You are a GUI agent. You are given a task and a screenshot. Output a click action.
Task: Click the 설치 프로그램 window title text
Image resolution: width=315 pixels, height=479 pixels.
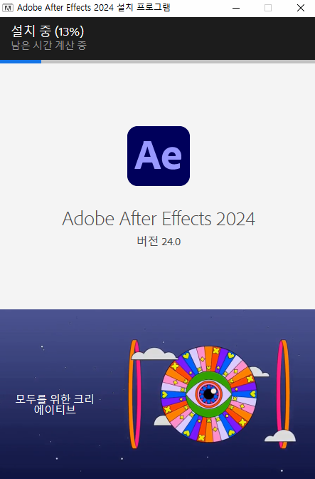click(144, 8)
